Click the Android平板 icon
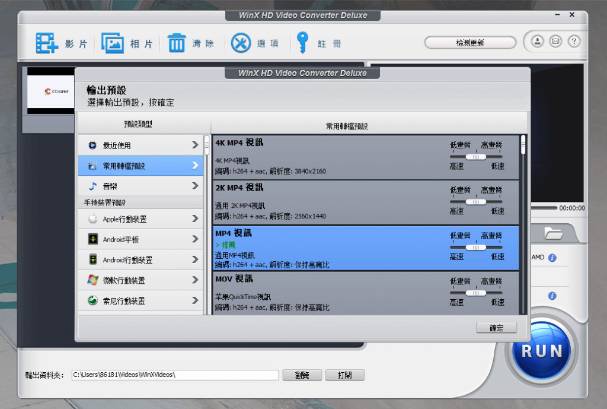The image size is (607, 409). [93, 239]
